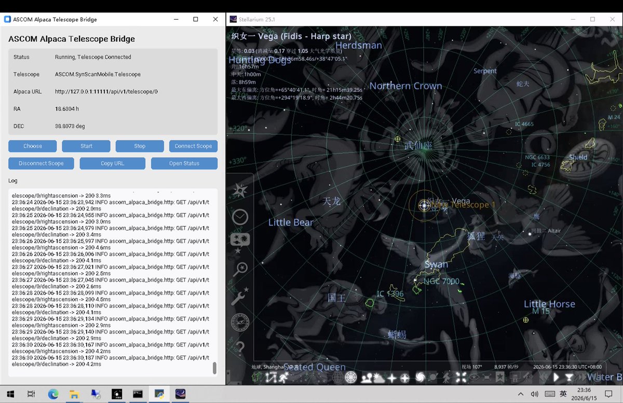Open the search magnifier icon

(240, 269)
